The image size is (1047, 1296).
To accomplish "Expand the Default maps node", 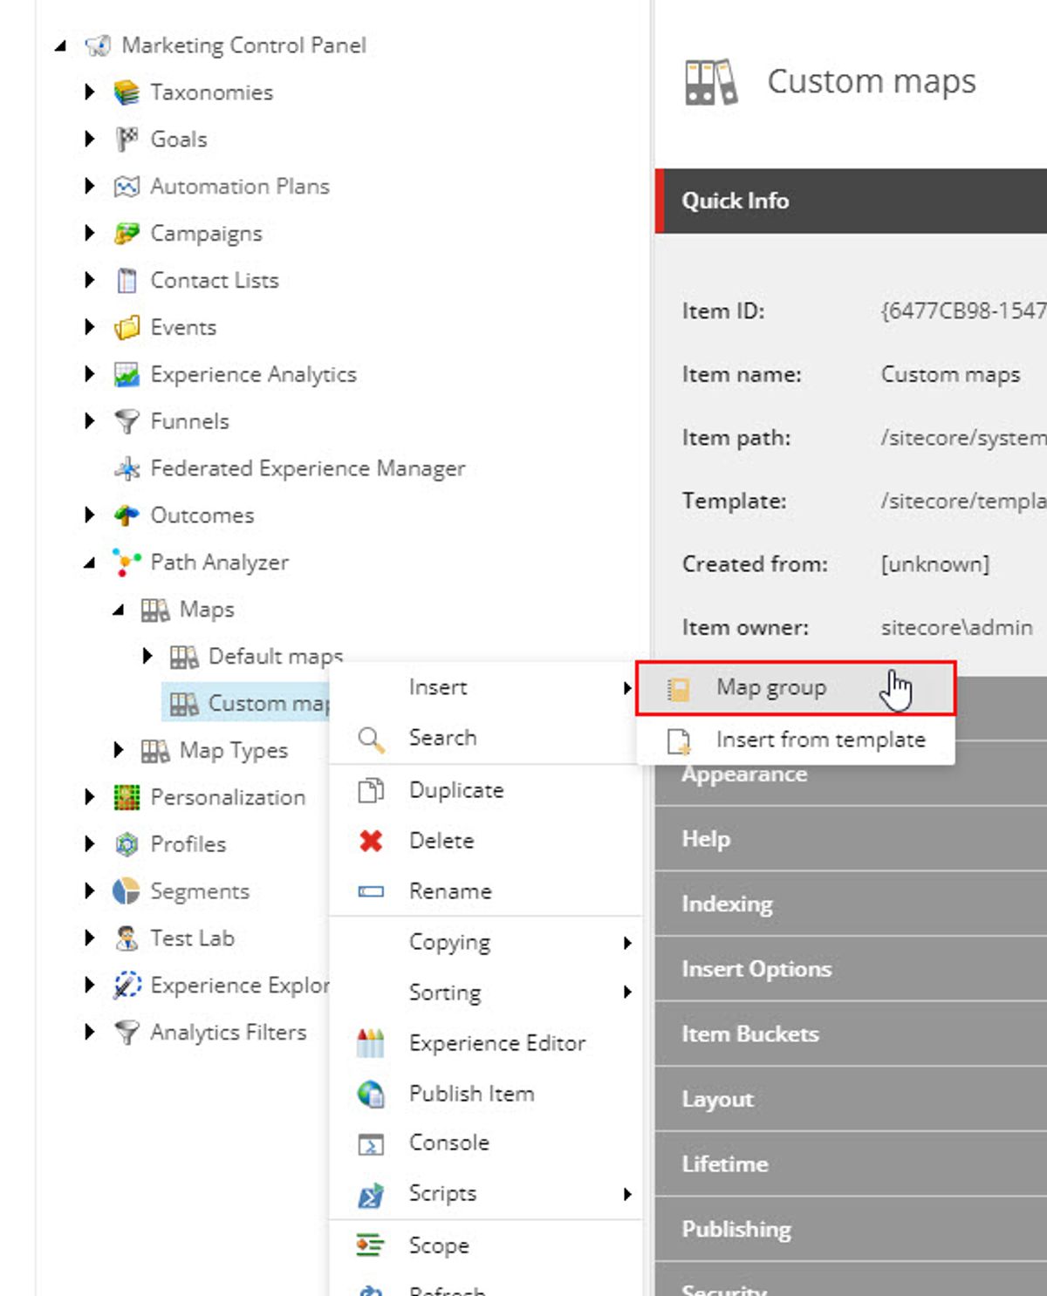I will [147, 656].
